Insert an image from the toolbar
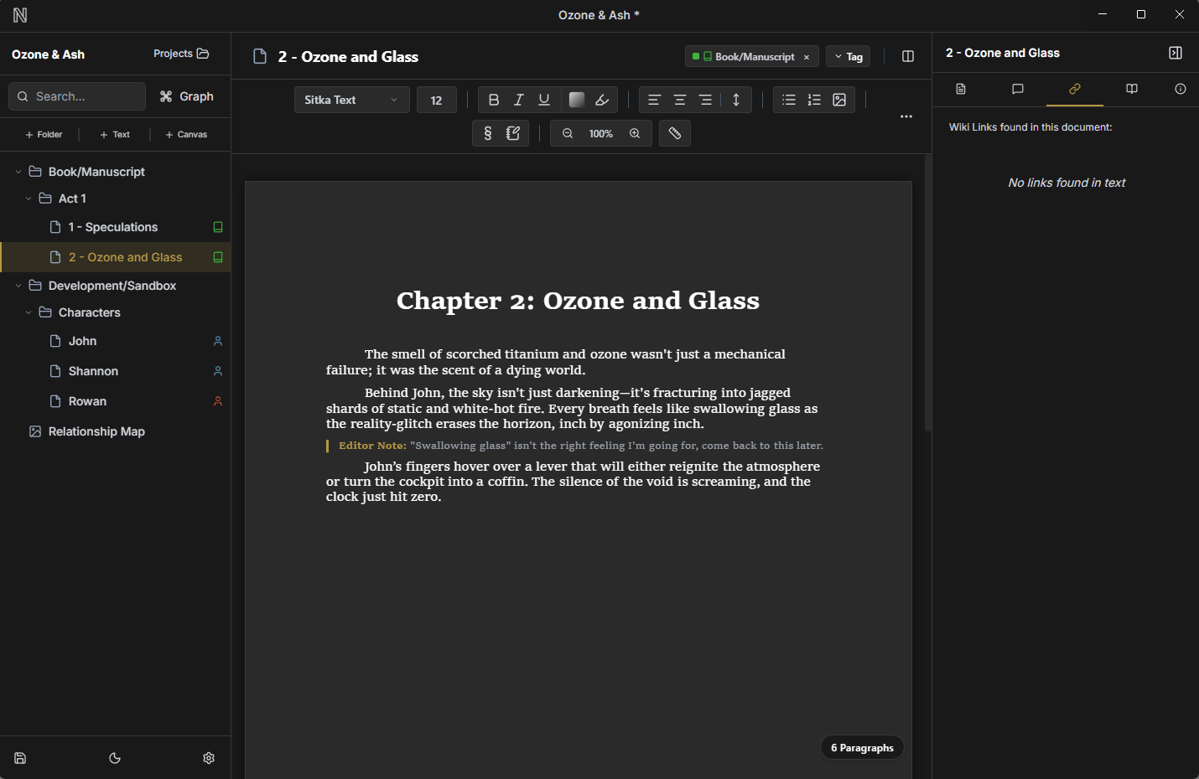This screenshot has width=1199, height=779. [839, 100]
